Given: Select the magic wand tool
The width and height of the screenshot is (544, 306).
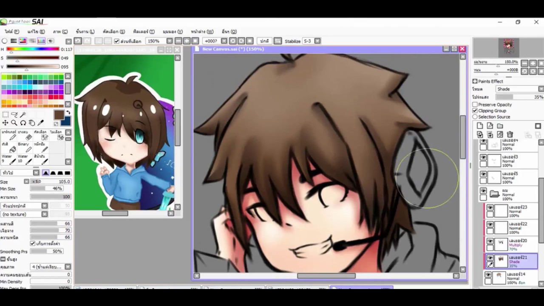Looking at the screenshot, I should coord(23,114).
